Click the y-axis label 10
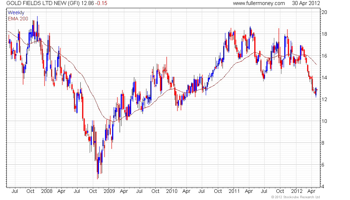 click(324, 121)
